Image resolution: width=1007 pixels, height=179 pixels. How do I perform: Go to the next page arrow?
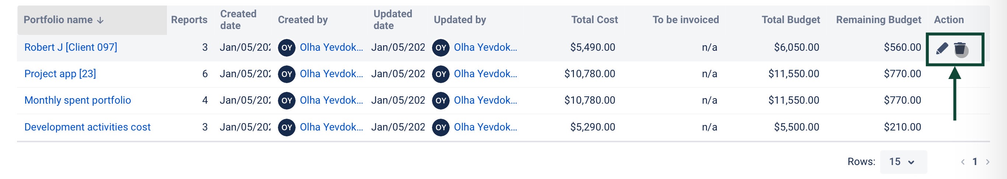tap(988, 162)
